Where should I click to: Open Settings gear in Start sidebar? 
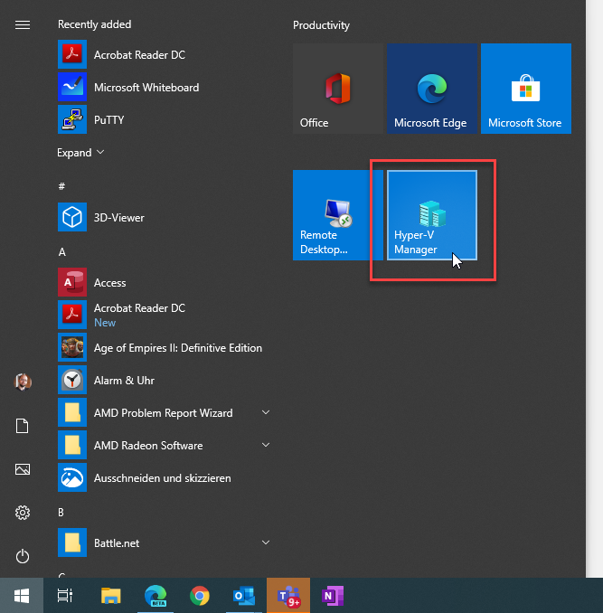tap(23, 513)
